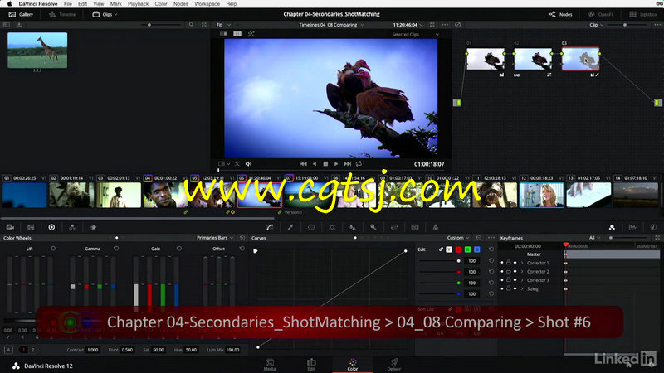The height and width of the screenshot is (373, 664).
Task: Switch to the Edit page
Action: pos(311,365)
